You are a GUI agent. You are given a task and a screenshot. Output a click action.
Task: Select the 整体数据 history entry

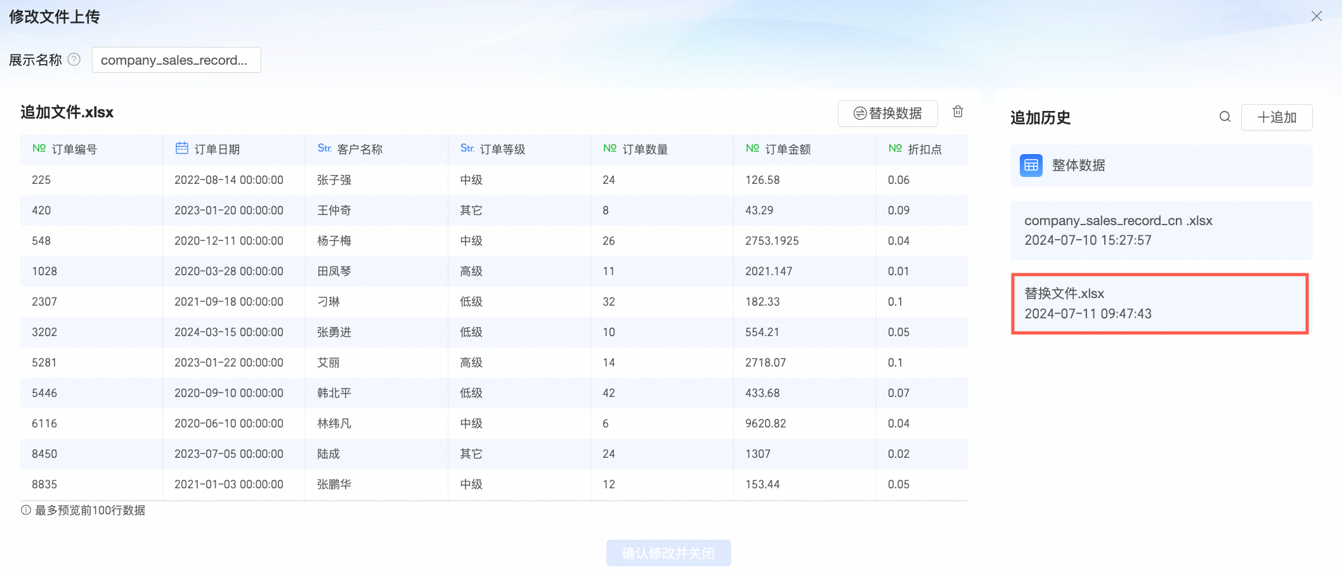(1161, 166)
